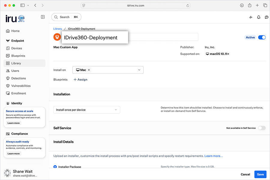Open notifications bell icon
Screen dimensions: 270x180
(x=259, y=17)
